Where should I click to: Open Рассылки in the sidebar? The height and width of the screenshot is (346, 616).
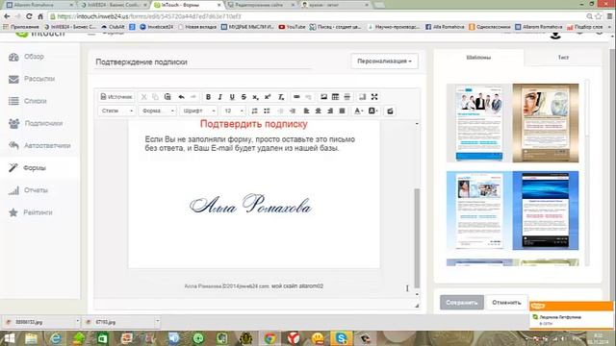(x=39, y=79)
